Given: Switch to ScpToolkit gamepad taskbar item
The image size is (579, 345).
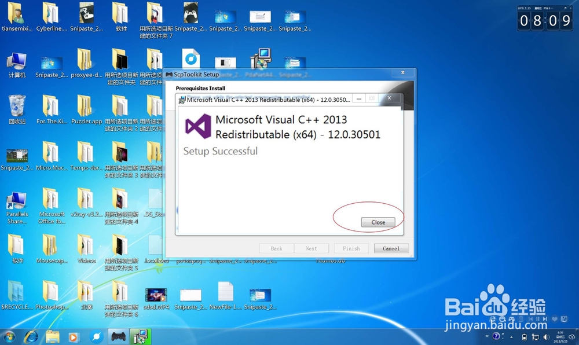Looking at the screenshot, I should point(119,336).
